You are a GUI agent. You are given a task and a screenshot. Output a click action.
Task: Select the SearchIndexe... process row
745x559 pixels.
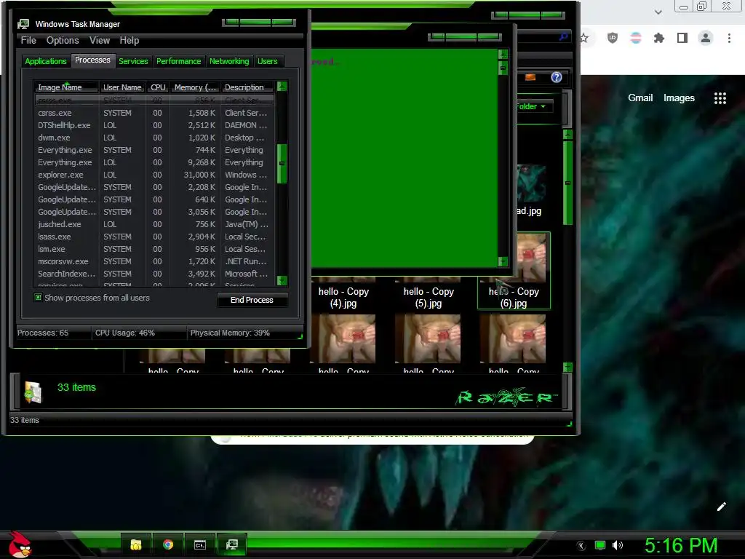[154, 274]
